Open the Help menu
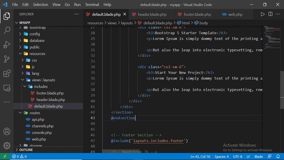284x160 pixels. (x=107, y=5)
